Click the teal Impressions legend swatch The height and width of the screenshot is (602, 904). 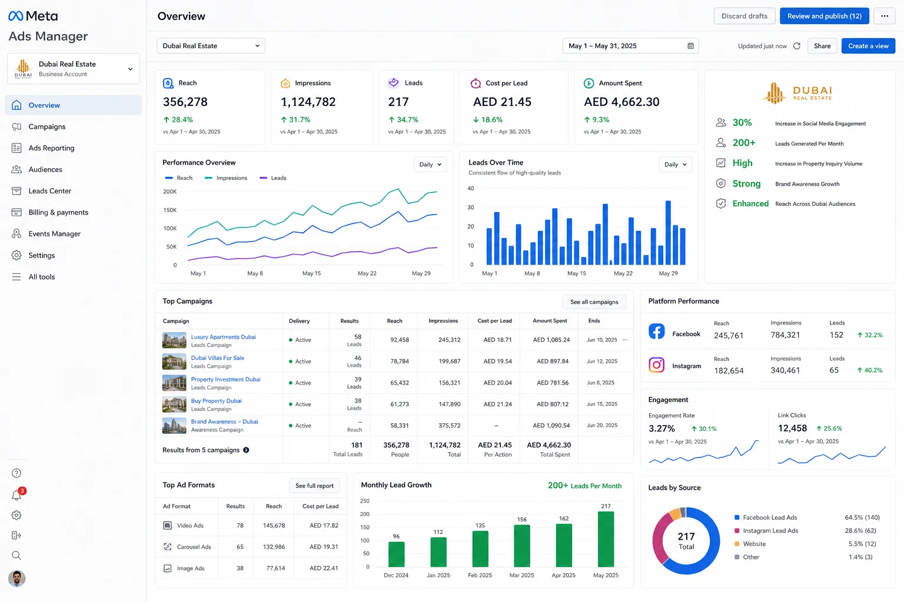point(208,178)
